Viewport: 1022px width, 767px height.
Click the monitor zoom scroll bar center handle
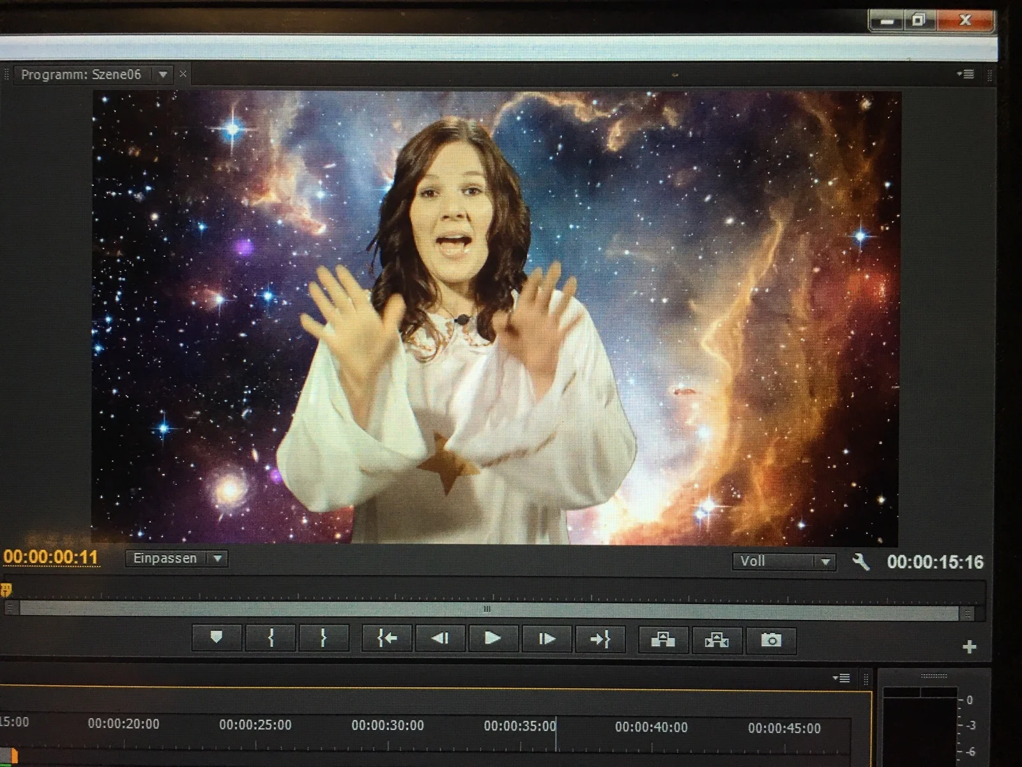click(x=487, y=609)
